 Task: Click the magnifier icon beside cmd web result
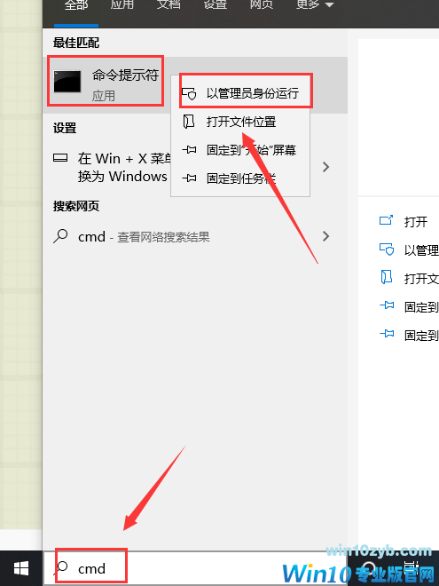60,236
